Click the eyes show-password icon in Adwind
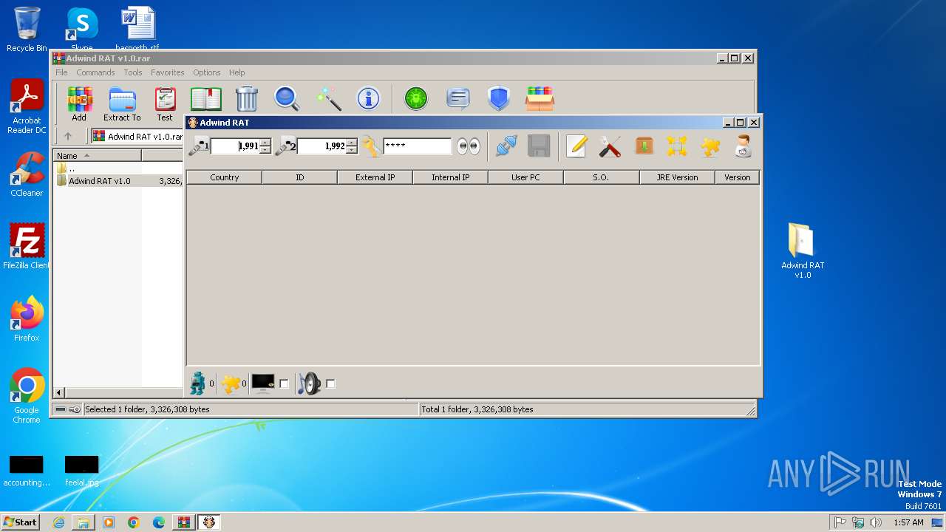The image size is (946, 532). [468, 146]
